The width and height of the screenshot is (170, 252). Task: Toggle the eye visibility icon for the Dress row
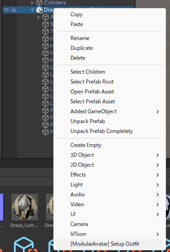[x=6, y=10]
